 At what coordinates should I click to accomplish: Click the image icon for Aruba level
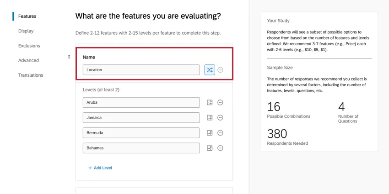coord(210,103)
